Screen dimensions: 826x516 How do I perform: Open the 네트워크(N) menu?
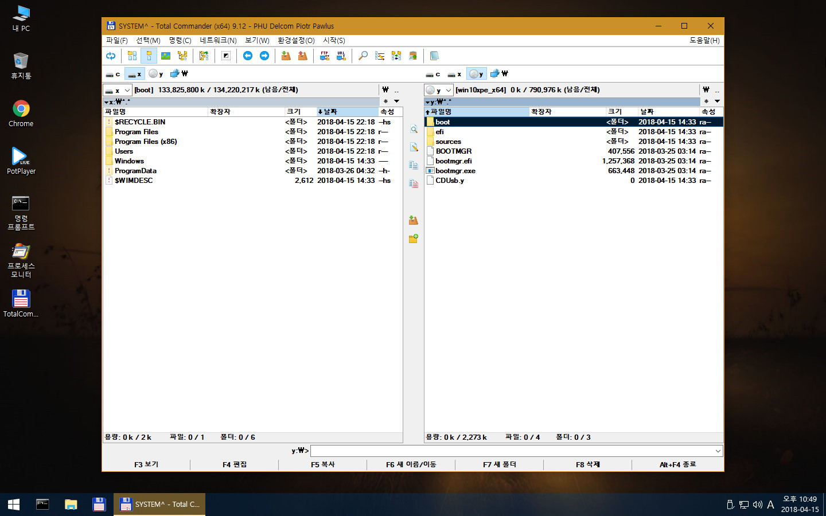[218, 41]
